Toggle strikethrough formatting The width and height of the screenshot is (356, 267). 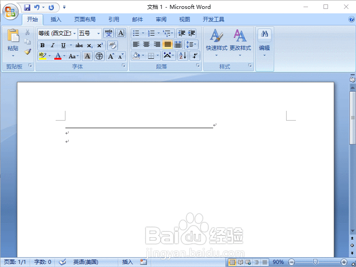tap(79, 45)
